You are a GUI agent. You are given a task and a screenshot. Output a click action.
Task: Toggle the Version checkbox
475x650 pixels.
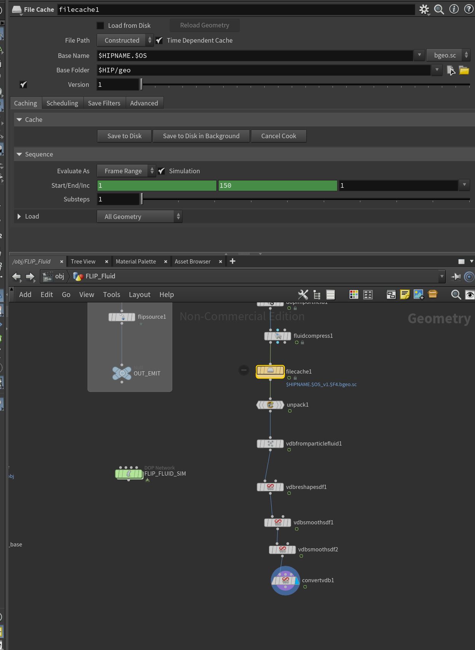23,85
